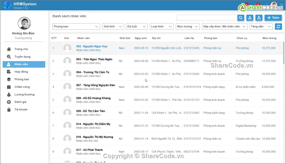
Task: Click the upload (import) icon button
Action: (x=250, y=18)
